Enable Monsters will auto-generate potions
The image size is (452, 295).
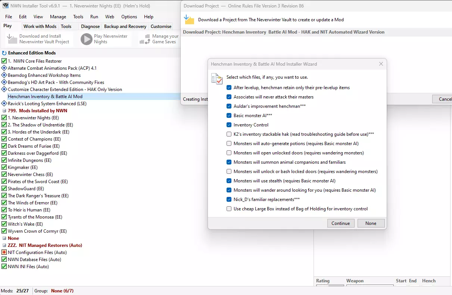pos(229,144)
